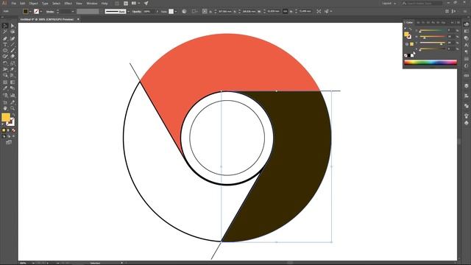Screen dimensions: 471x265
Task: Select the Artboard tool
Action: (5, 102)
